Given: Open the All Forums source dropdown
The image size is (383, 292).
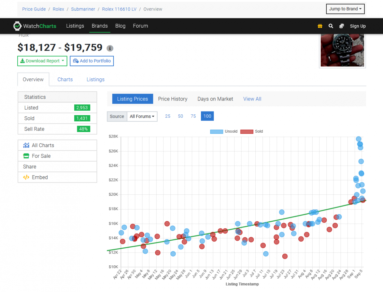Looking at the screenshot, I should click(x=142, y=117).
